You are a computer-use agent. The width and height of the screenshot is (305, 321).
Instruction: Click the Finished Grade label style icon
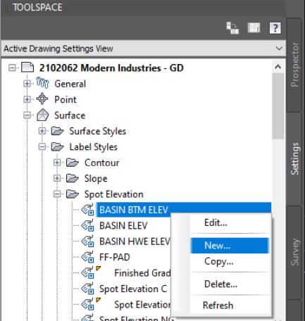pyautogui.click(x=87, y=272)
